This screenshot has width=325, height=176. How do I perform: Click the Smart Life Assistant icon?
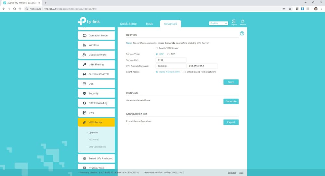(x=84, y=158)
